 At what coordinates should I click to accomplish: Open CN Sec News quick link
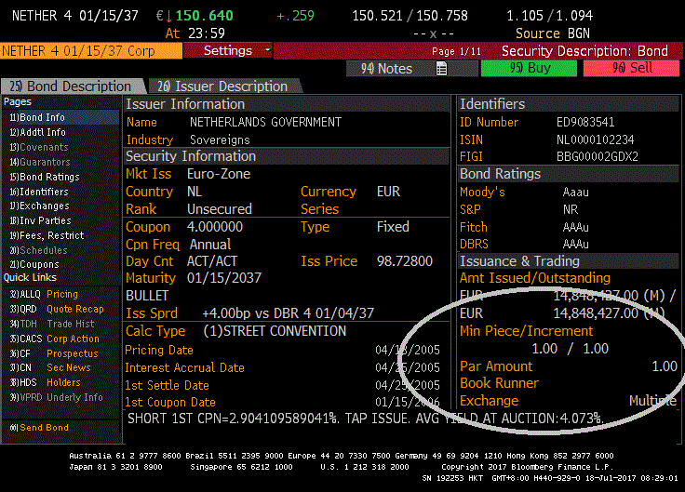point(50,367)
